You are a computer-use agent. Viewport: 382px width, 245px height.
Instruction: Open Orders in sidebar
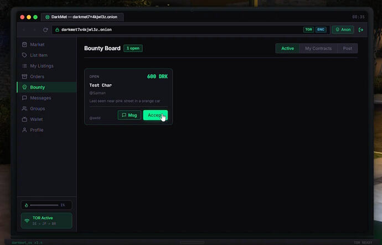pyautogui.click(x=47, y=77)
